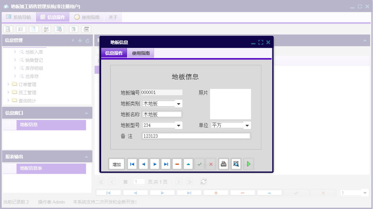Select the magnifier preview icon in the top toolbar
373x209 pixels.
click(x=8, y=29)
